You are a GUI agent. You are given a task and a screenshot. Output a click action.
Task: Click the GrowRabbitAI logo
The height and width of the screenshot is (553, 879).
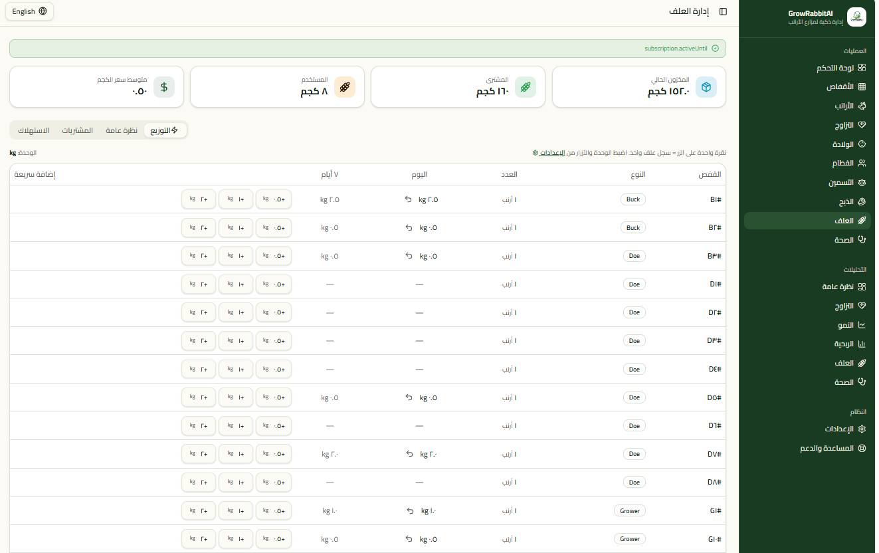pyautogui.click(x=856, y=17)
